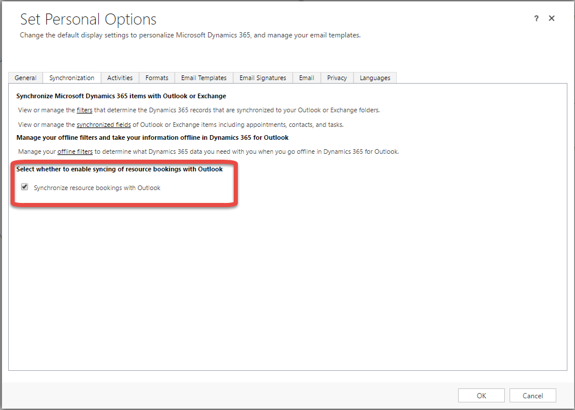Switch to the General tab
The width and height of the screenshot is (575, 410).
(25, 78)
